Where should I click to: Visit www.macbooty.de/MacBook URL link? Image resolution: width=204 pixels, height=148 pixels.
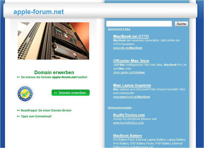click(x=132, y=97)
